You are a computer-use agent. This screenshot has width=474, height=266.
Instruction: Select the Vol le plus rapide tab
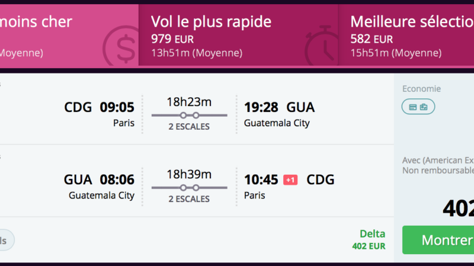tap(238, 36)
